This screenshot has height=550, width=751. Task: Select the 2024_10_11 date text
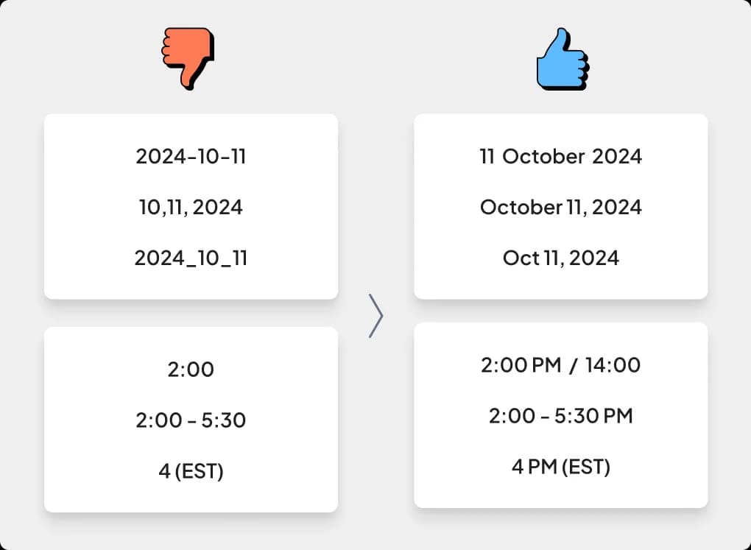(191, 258)
